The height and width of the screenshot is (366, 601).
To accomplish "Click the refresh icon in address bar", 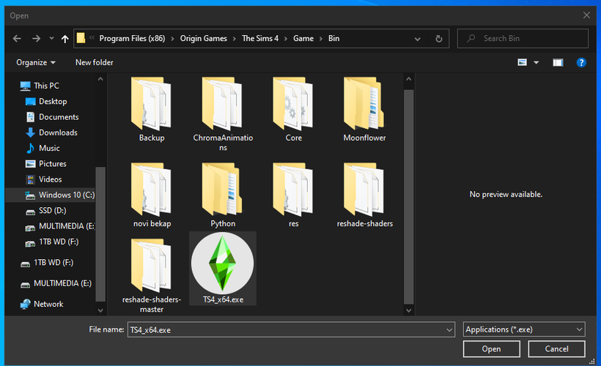I will coord(439,39).
